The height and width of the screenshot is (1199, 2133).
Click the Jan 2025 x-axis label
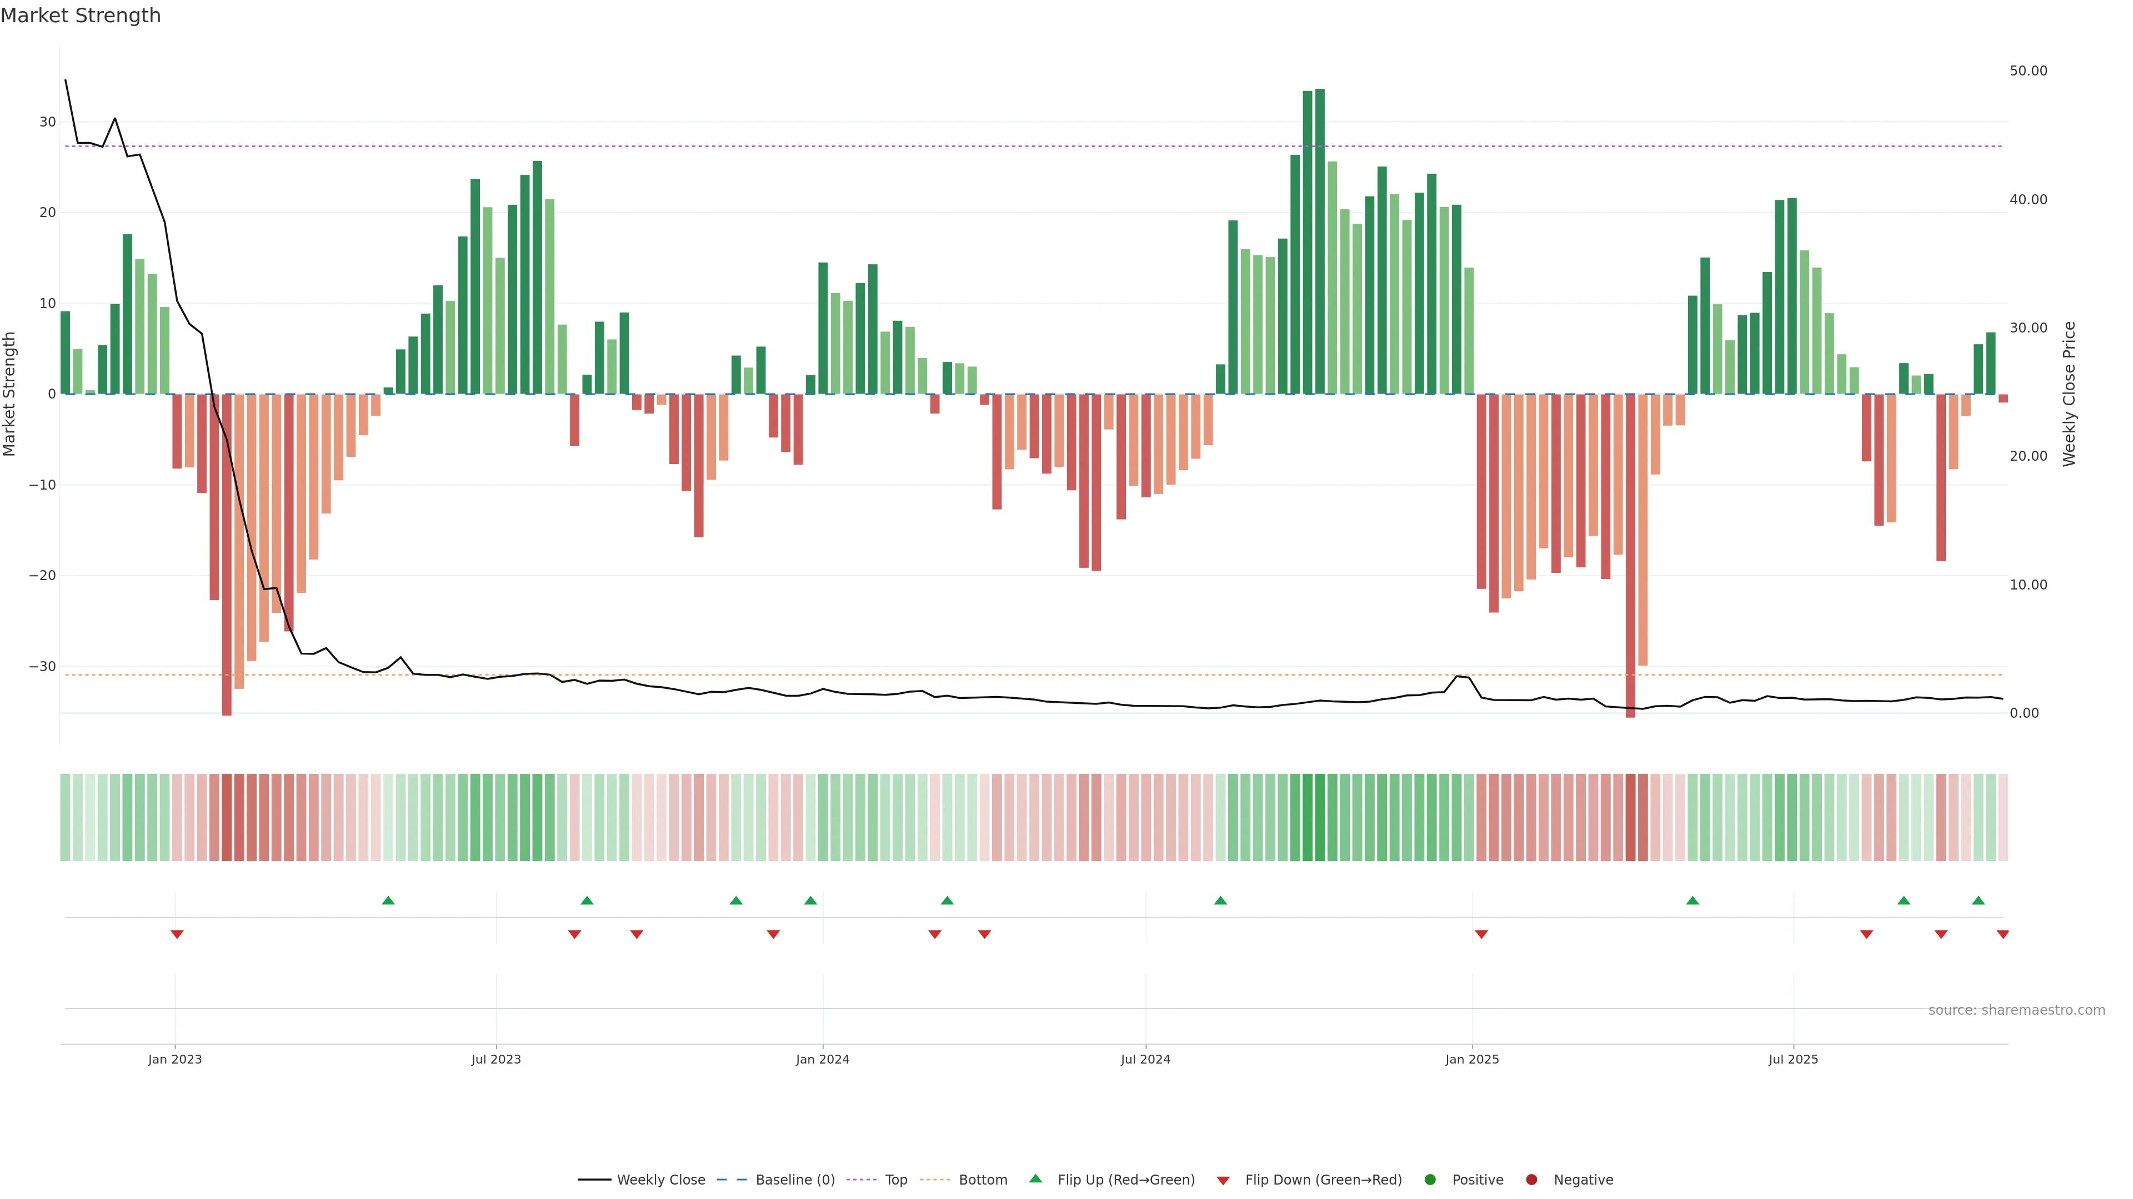[1471, 1059]
